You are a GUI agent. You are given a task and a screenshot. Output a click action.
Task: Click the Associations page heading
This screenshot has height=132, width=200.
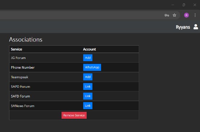pos(26,40)
